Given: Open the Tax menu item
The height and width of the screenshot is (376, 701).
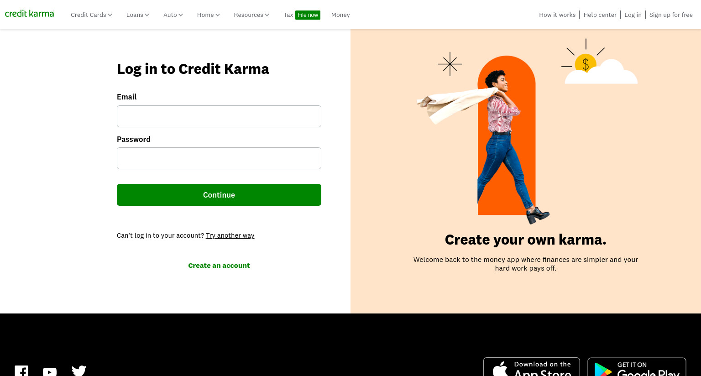Looking at the screenshot, I should [288, 15].
